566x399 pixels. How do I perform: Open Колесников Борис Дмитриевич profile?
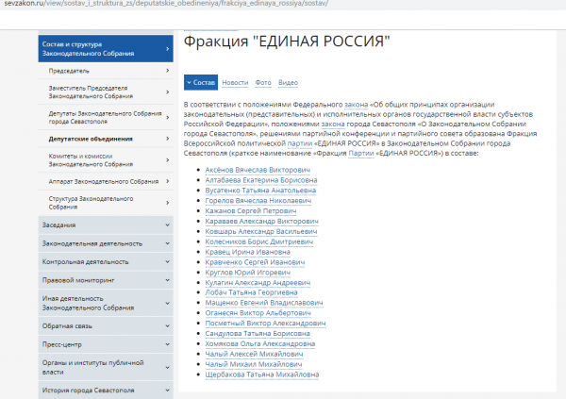[259, 241]
